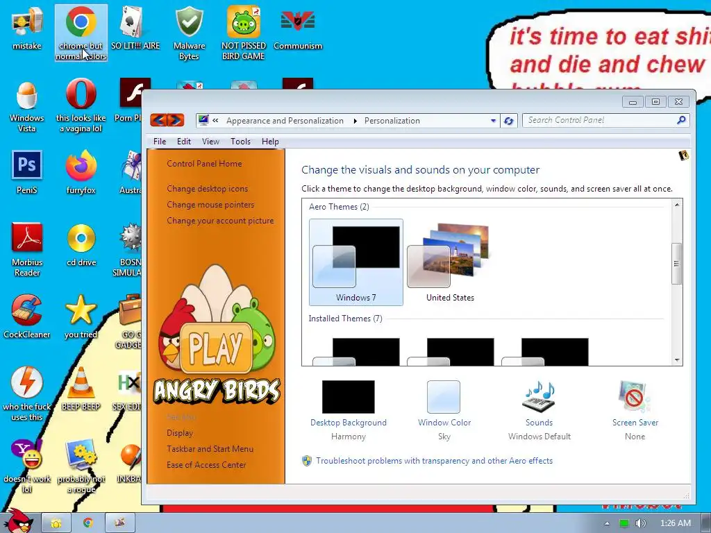Troubleshoot transparency and Aero effects link
The height and width of the screenshot is (533, 711).
click(x=435, y=461)
